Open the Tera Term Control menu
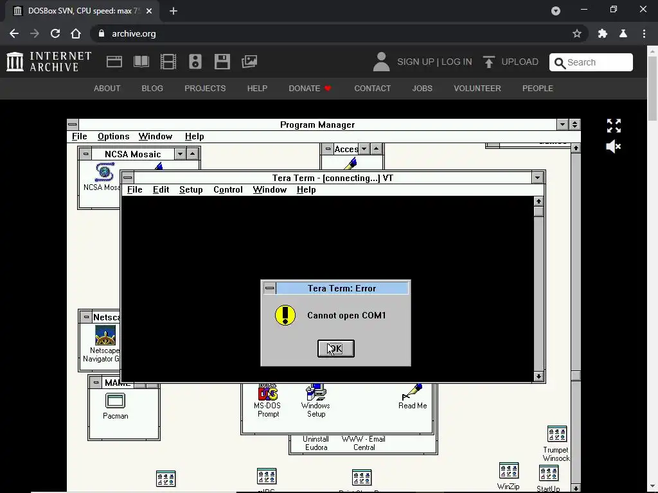The width and height of the screenshot is (658, 493). (228, 190)
